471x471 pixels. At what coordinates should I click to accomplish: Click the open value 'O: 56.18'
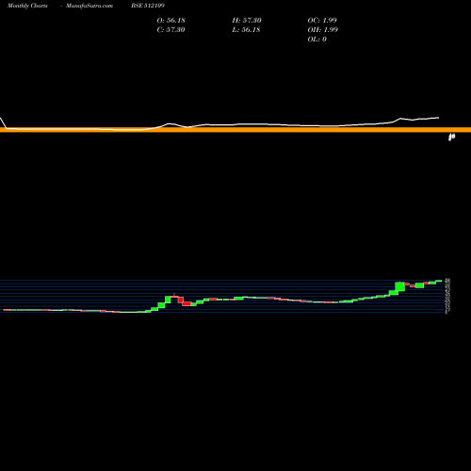tap(171, 20)
